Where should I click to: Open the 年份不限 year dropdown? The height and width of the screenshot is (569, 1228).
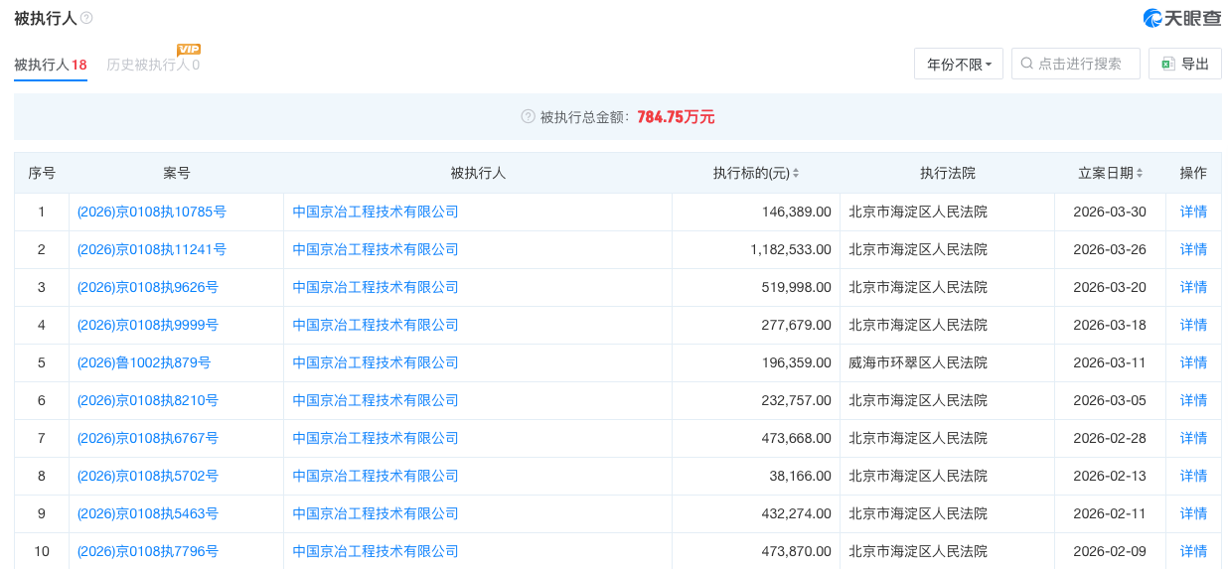[958, 64]
